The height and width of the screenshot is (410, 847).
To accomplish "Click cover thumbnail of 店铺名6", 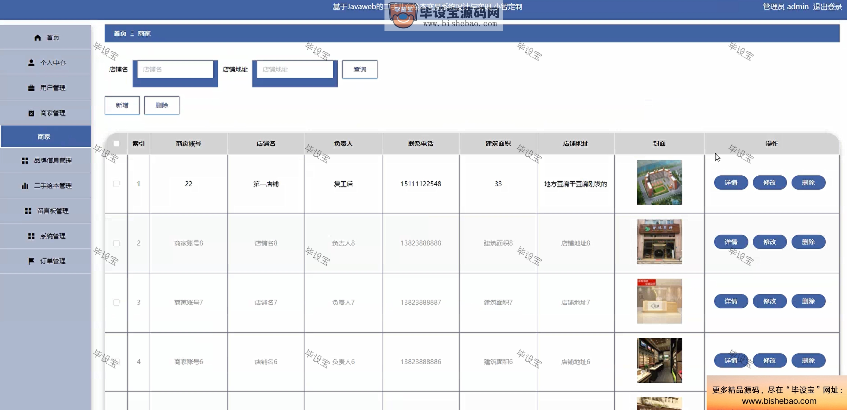I will [x=659, y=360].
